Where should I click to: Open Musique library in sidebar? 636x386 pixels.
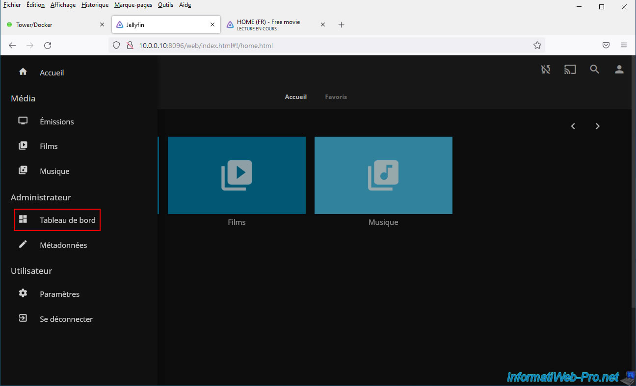pyautogui.click(x=54, y=171)
